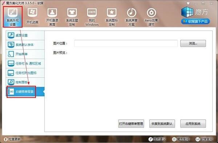Click the 恢复到系统默认 button
This screenshot has width=218, height=143.
tap(162, 123)
